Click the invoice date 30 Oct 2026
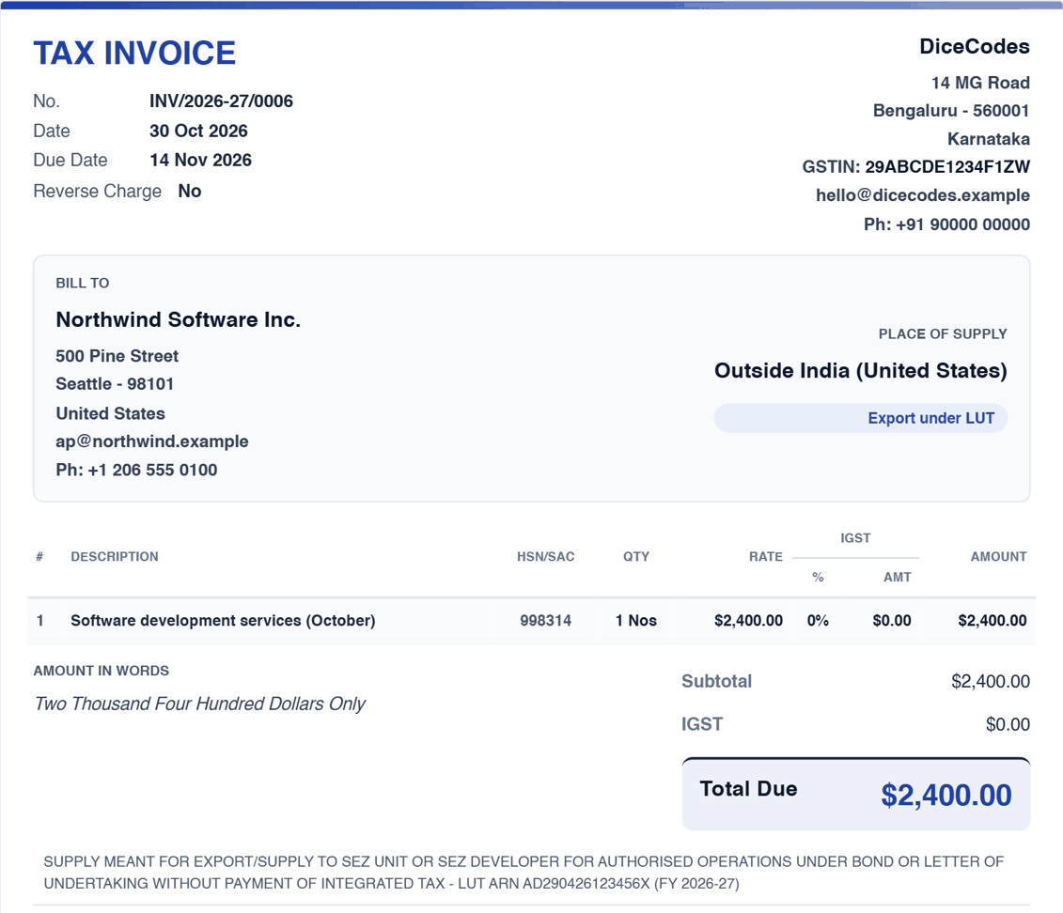This screenshot has width=1063, height=913. [x=198, y=131]
